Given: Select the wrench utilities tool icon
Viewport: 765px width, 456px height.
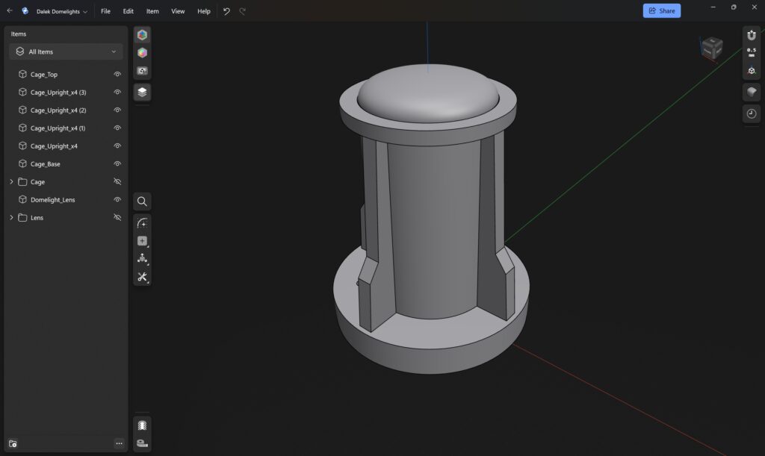Looking at the screenshot, I should click(142, 277).
